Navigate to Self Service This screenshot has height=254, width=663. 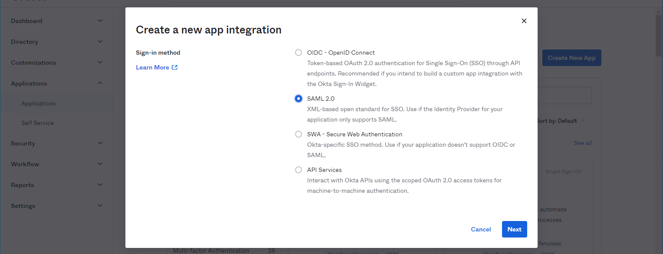[x=37, y=123]
